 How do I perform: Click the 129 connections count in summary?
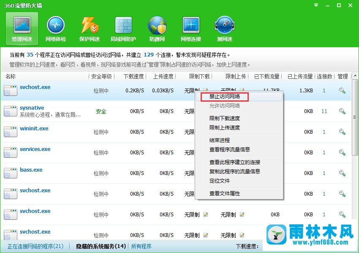149,55
